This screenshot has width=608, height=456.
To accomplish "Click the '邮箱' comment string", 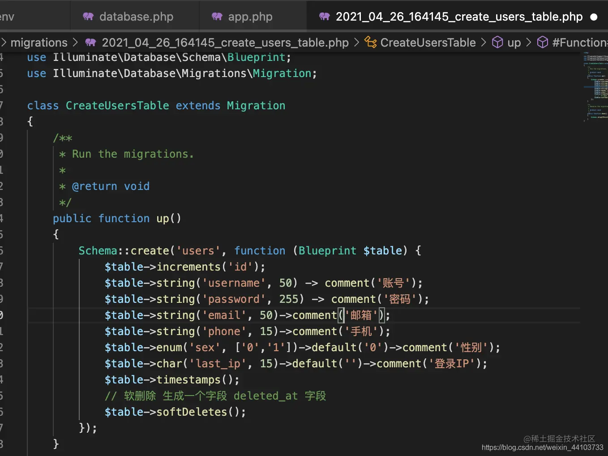I will (361, 315).
